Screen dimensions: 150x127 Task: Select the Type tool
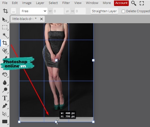tap(5, 98)
